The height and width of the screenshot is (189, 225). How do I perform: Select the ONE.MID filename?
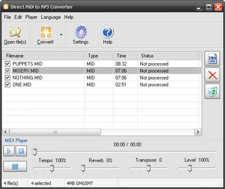pyautogui.click(x=22, y=85)
